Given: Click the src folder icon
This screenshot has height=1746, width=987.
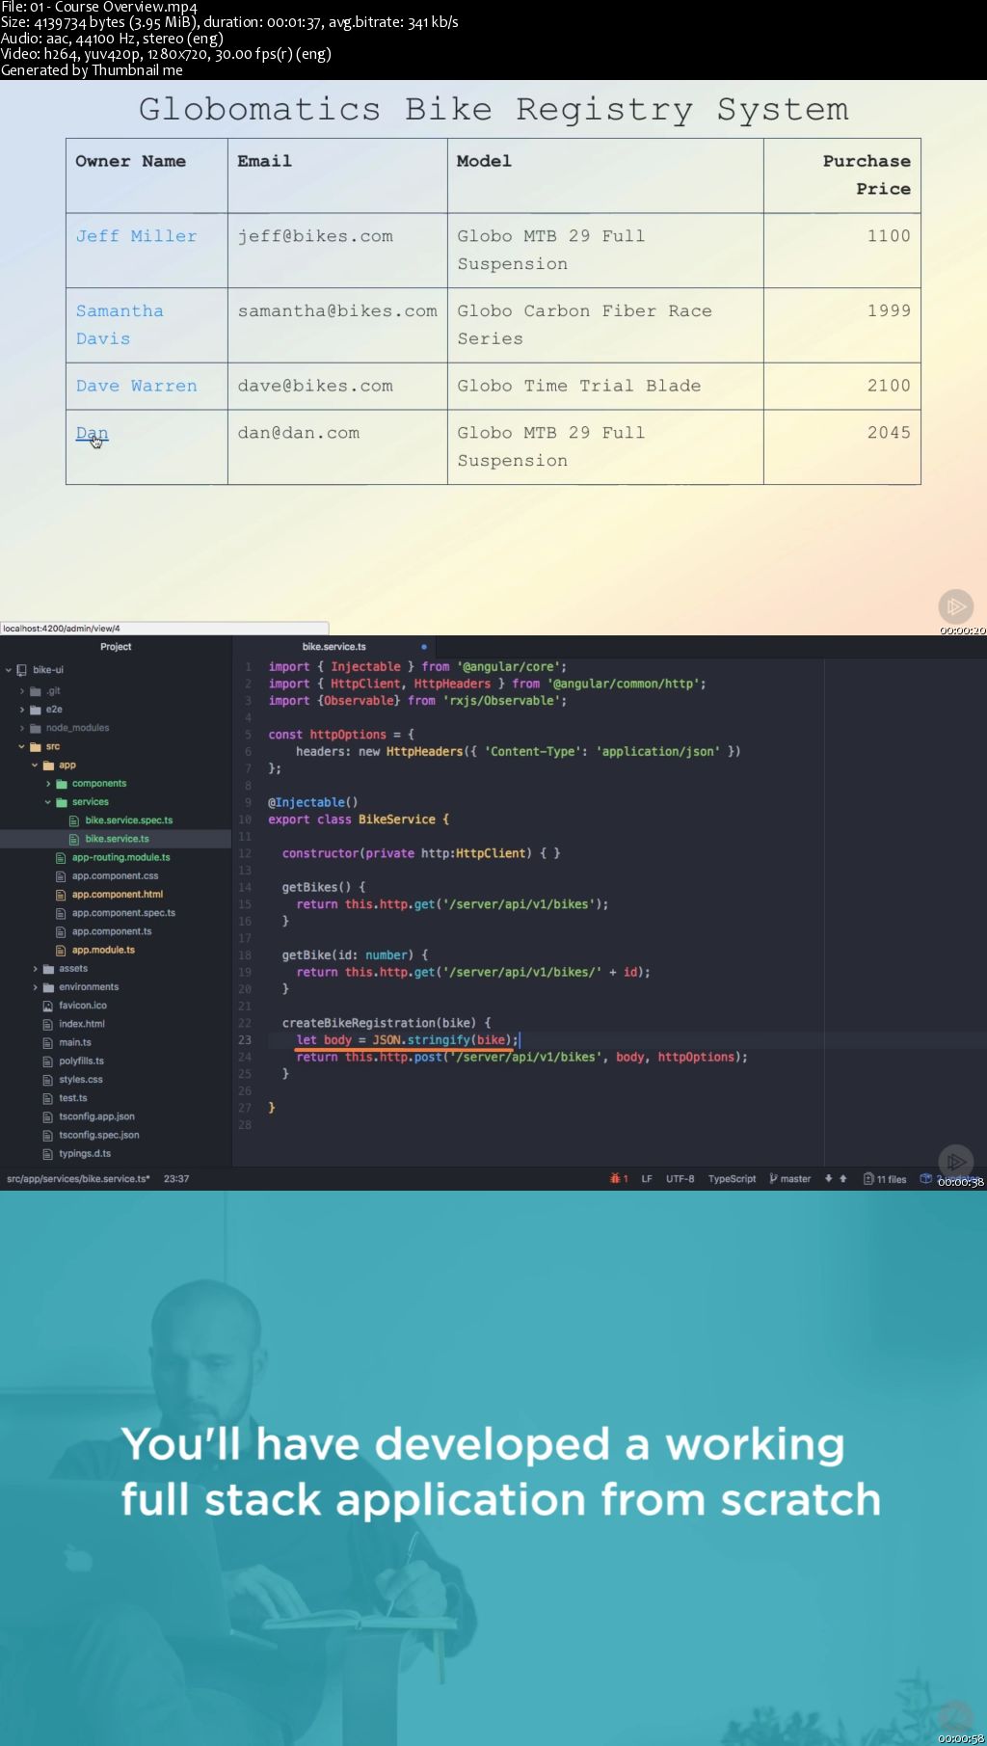Looking at the screenshot, I should point(35,746).
